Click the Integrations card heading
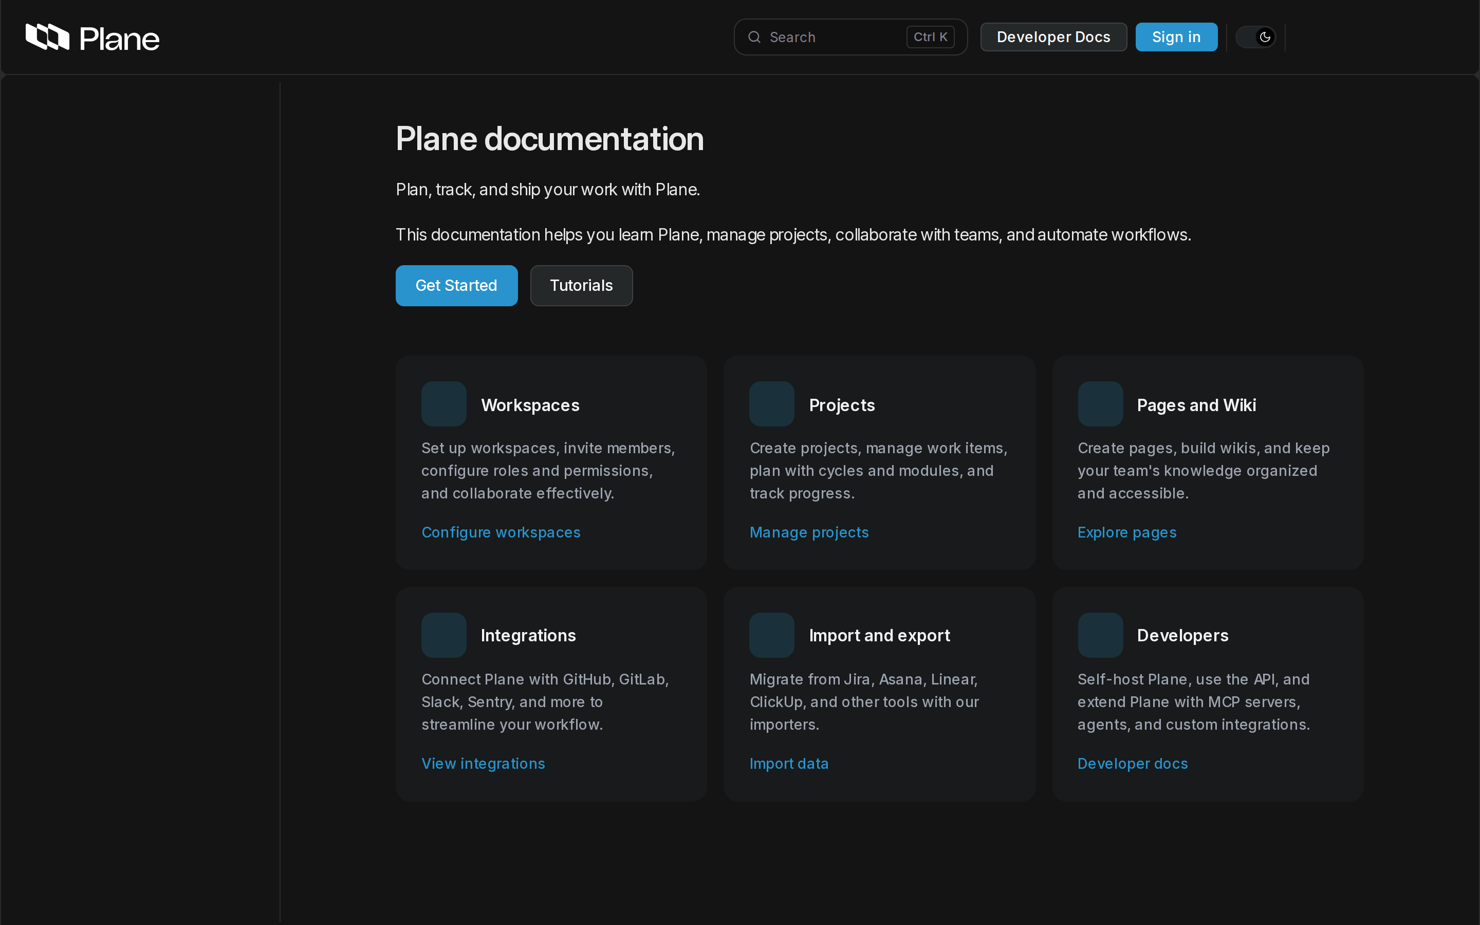Viewport: 1480px width, 925px height. coord(528,636)
